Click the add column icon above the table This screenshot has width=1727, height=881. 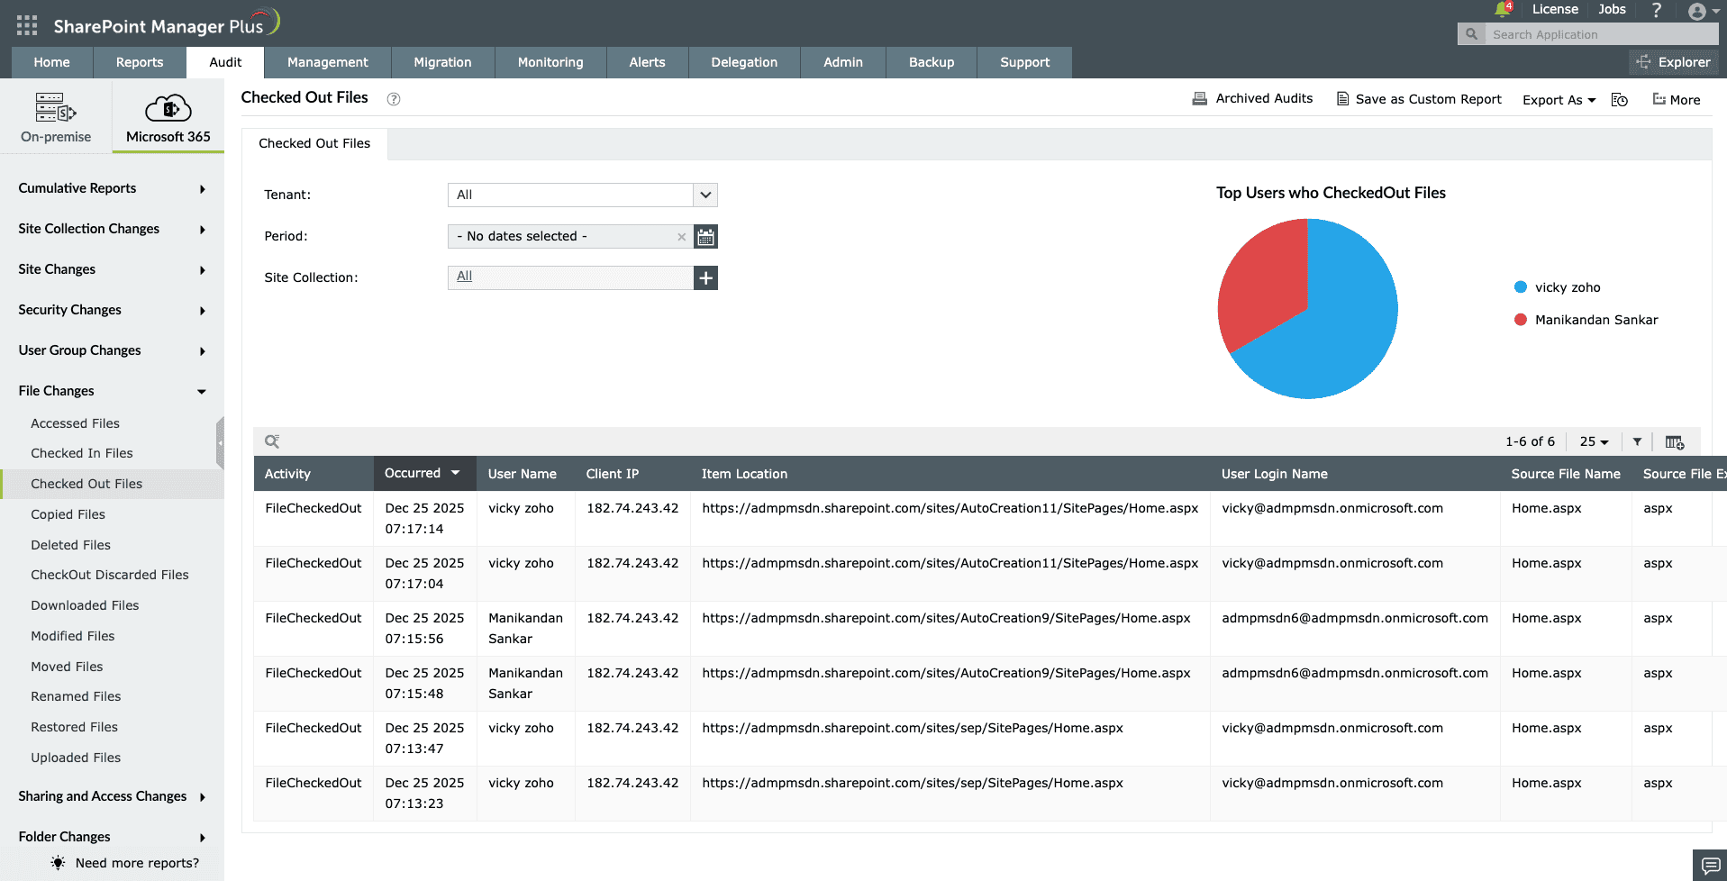(x=1674, y=441)
